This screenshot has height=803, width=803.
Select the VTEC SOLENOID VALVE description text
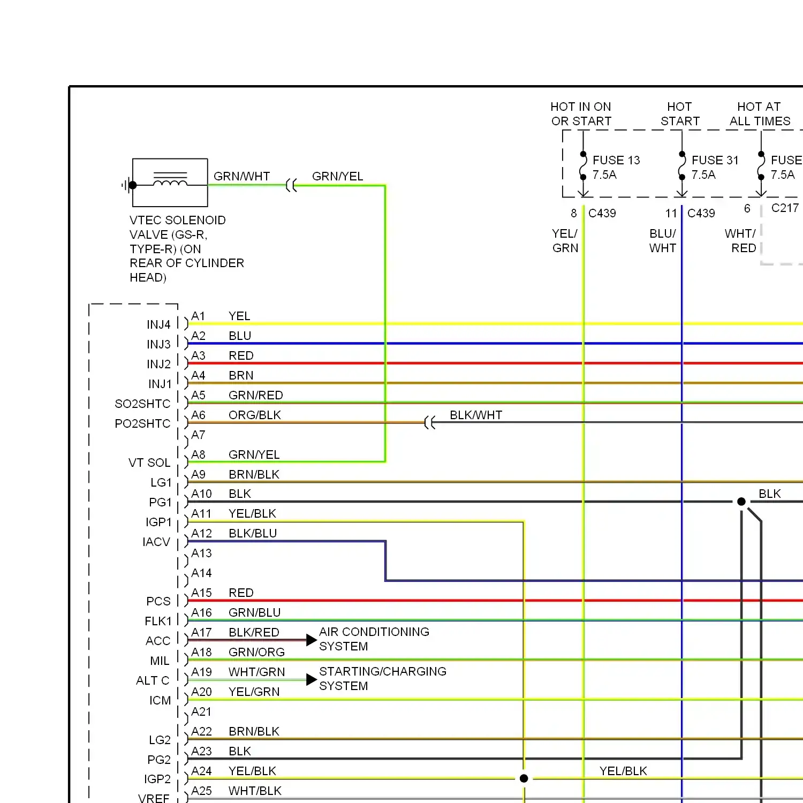click(x=186, y=249)
